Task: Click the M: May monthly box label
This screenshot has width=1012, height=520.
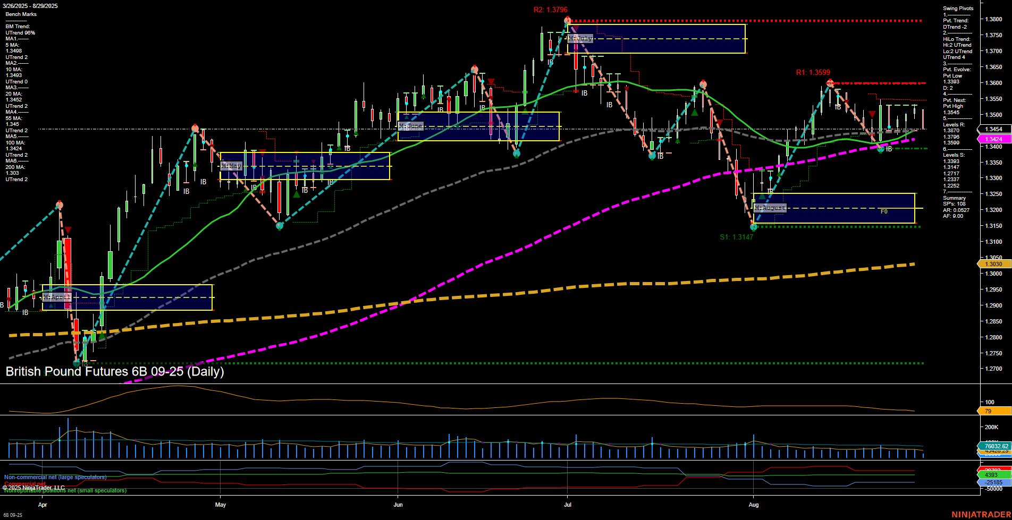Action: [x=231, y=166]
